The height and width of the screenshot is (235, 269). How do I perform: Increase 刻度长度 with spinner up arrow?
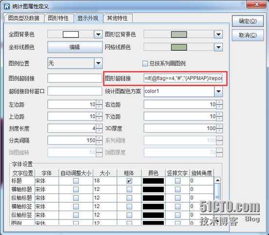tap(99, 126)
